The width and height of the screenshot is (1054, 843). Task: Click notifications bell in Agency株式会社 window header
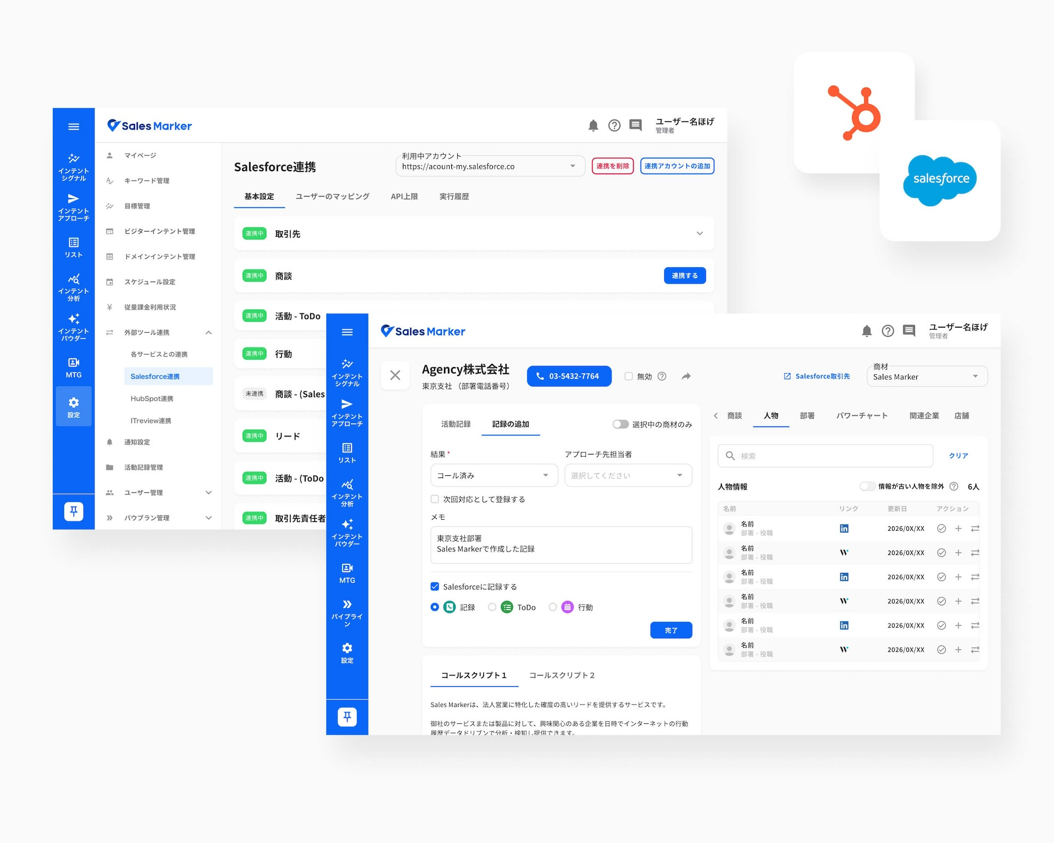(866, 331)
